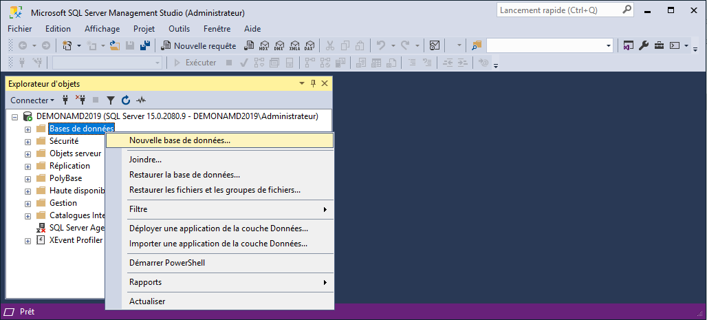The width and height of the screenshot is (707, 320).
Task: Click the Save All double-floppy icon
Action: (145, 45)
